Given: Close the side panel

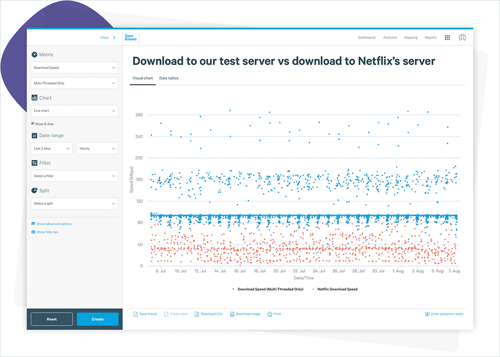Looking at the screenshot, I should point(107,37).
